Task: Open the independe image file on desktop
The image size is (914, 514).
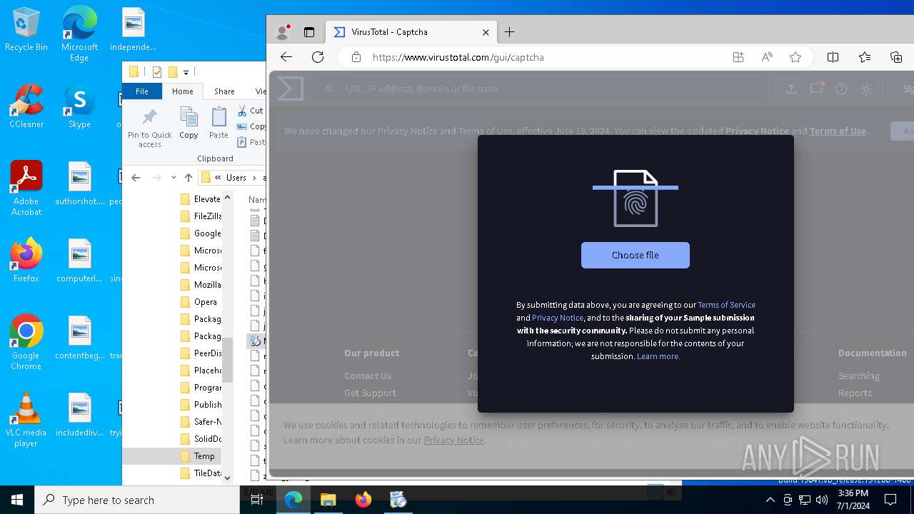Action: pyautogui.click(x=133, y=29)
